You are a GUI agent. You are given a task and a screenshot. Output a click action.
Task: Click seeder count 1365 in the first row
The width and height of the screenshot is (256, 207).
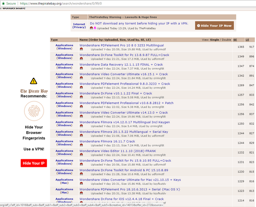coord(241,47)
